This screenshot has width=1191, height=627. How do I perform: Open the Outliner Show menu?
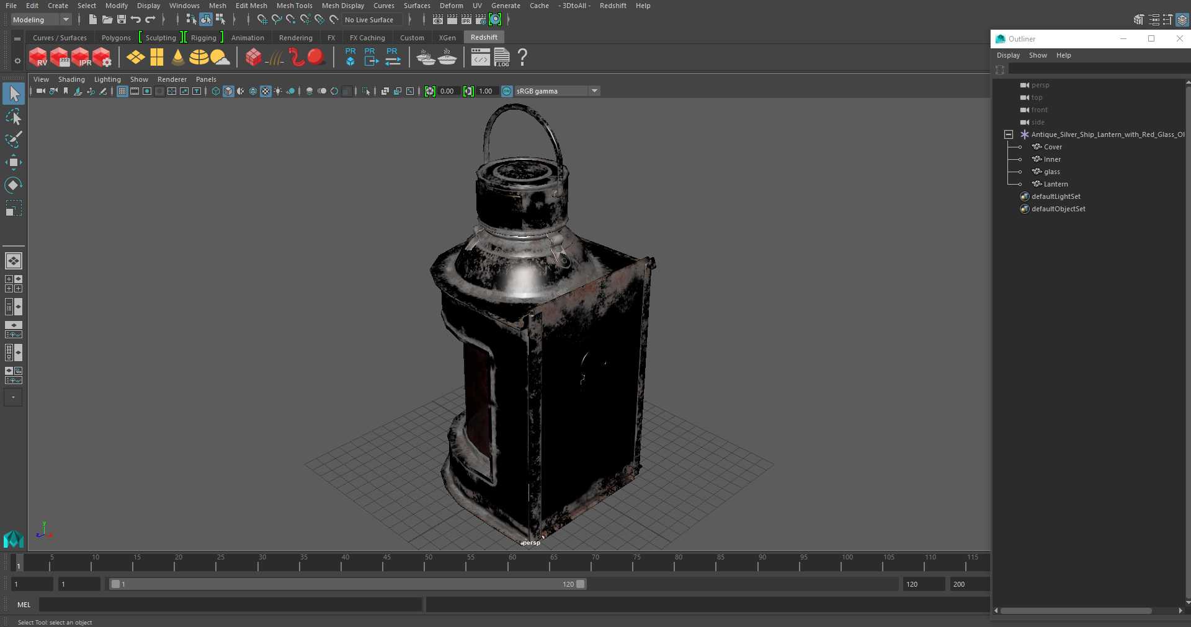click(x=1038, y=55)
